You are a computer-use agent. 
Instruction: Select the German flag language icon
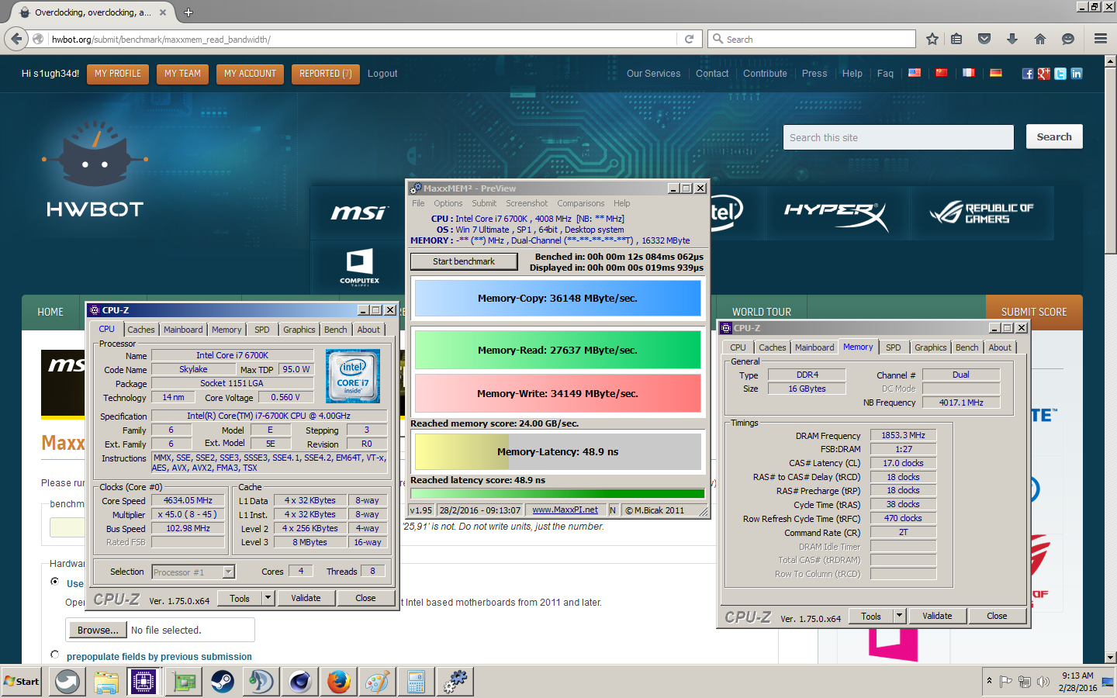point(996,73)
